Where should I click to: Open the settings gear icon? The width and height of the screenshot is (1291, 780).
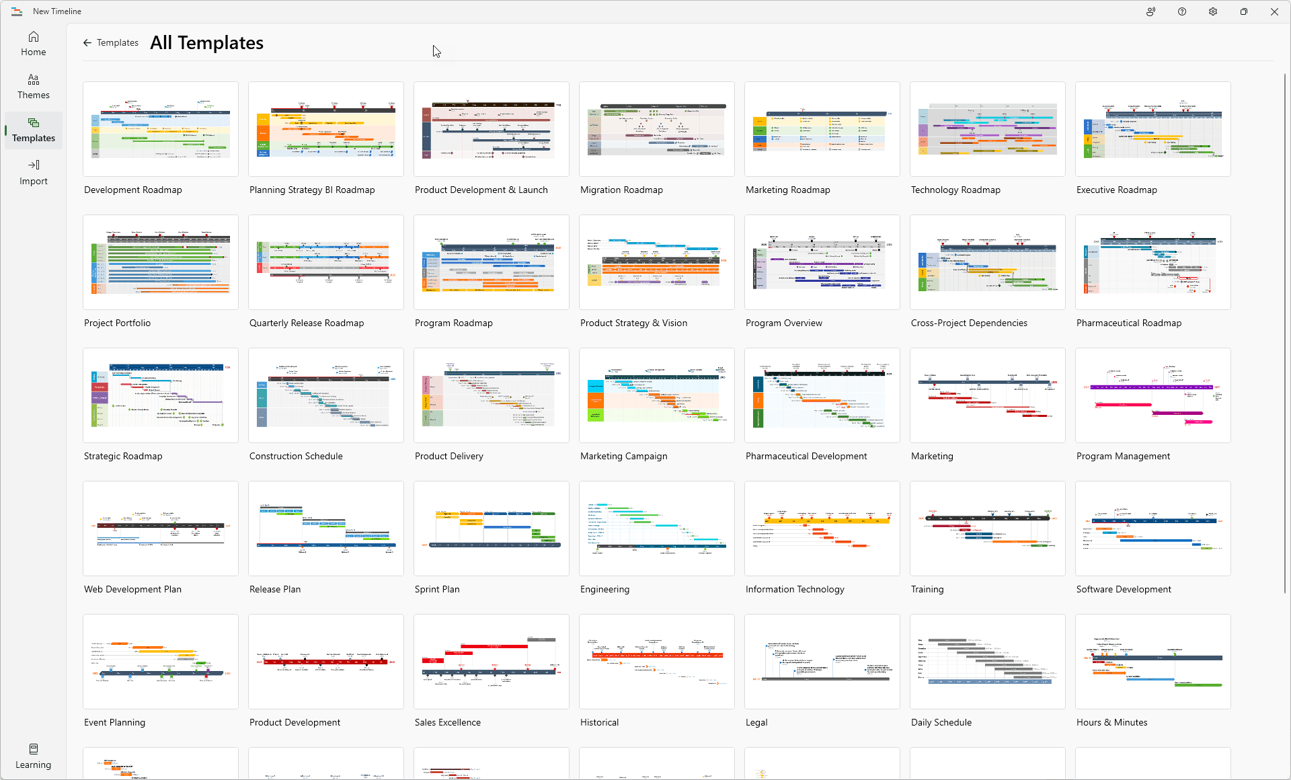[x=1212, y=11]
